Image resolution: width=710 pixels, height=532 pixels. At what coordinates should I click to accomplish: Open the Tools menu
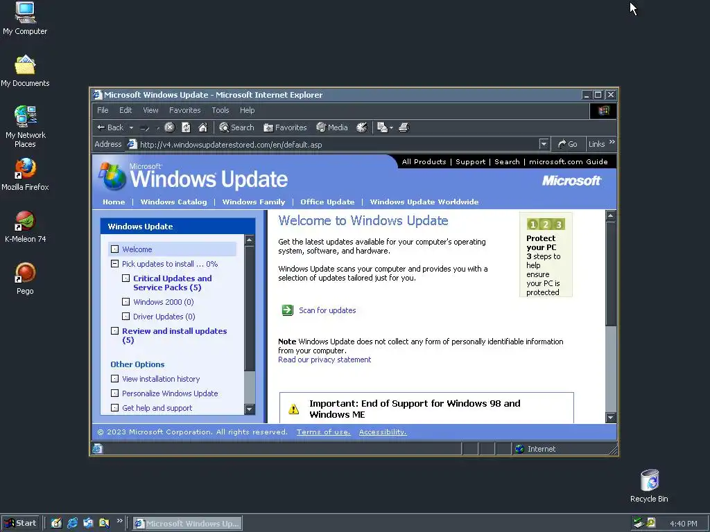(x=220, y=110)
